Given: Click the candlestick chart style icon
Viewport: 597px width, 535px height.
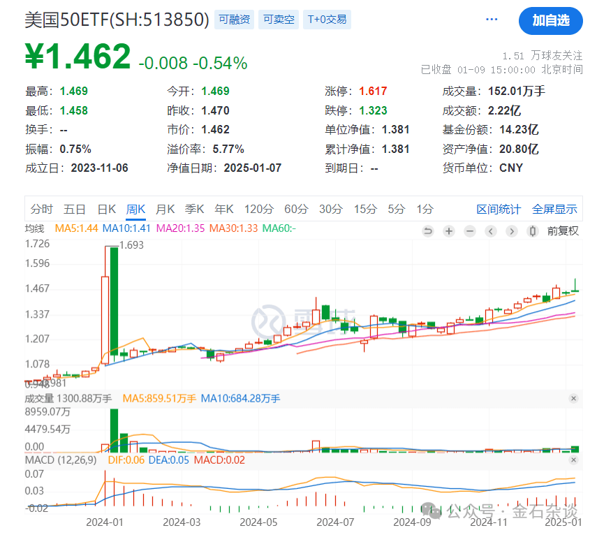Looking at the screenshot, I should tap(533, 231).
